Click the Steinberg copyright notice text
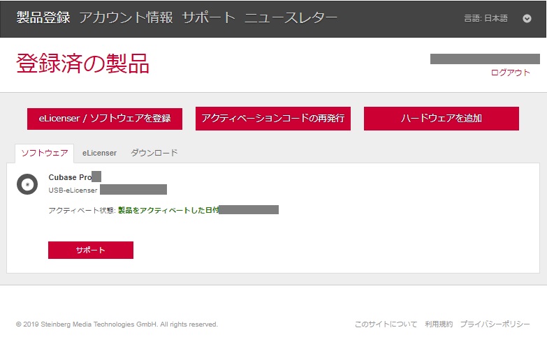Image resolution: width=547 pixels, height=344 pixels. click(x=117, y=324)
